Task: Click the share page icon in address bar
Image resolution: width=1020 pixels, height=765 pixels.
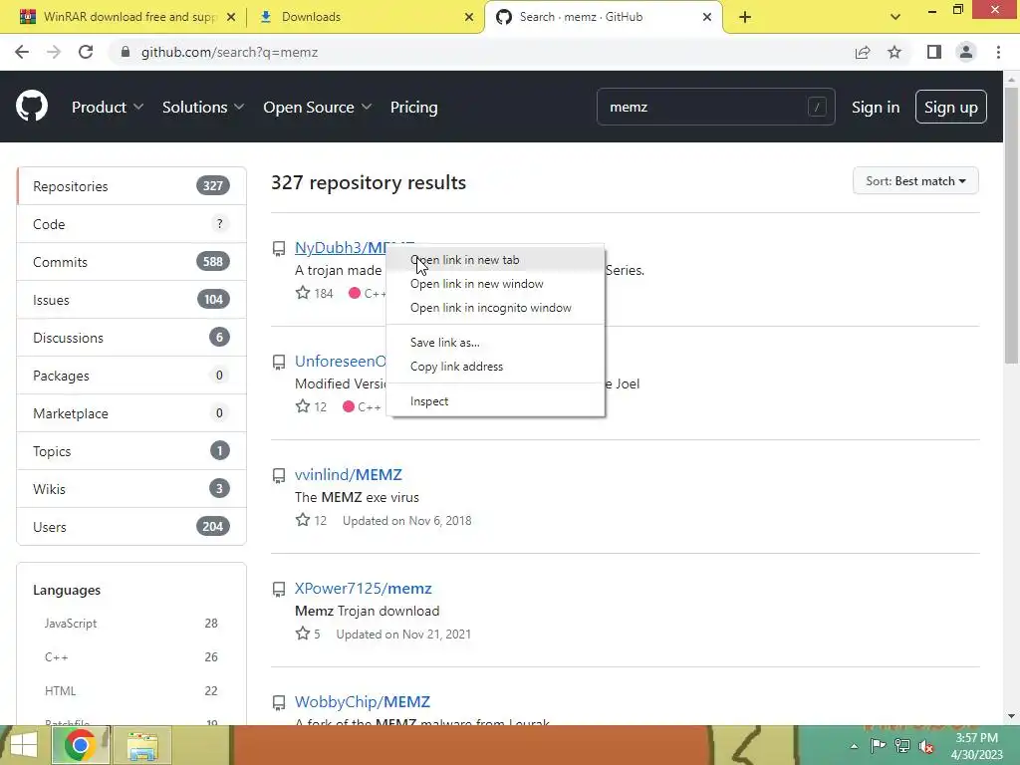Action: [x=863, y=52]
